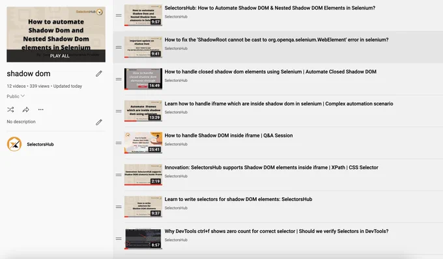Open 'Shadow DOM inside iframe | Q&A Session' title

[x=229, y=135]
